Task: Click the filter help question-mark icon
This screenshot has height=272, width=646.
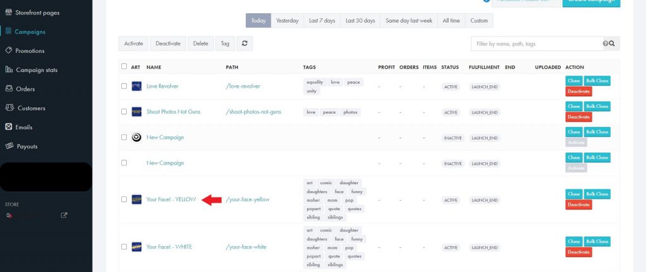Action: (606, 44)
